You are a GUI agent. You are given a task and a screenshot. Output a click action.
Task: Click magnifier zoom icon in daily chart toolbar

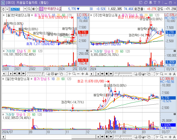pyautogui.click(x=162, y=137)
